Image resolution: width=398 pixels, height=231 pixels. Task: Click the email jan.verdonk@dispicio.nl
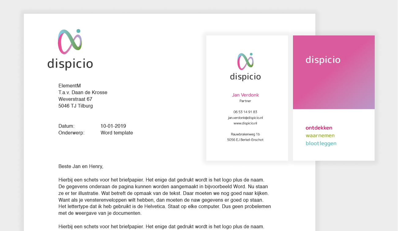click(245, 118)
